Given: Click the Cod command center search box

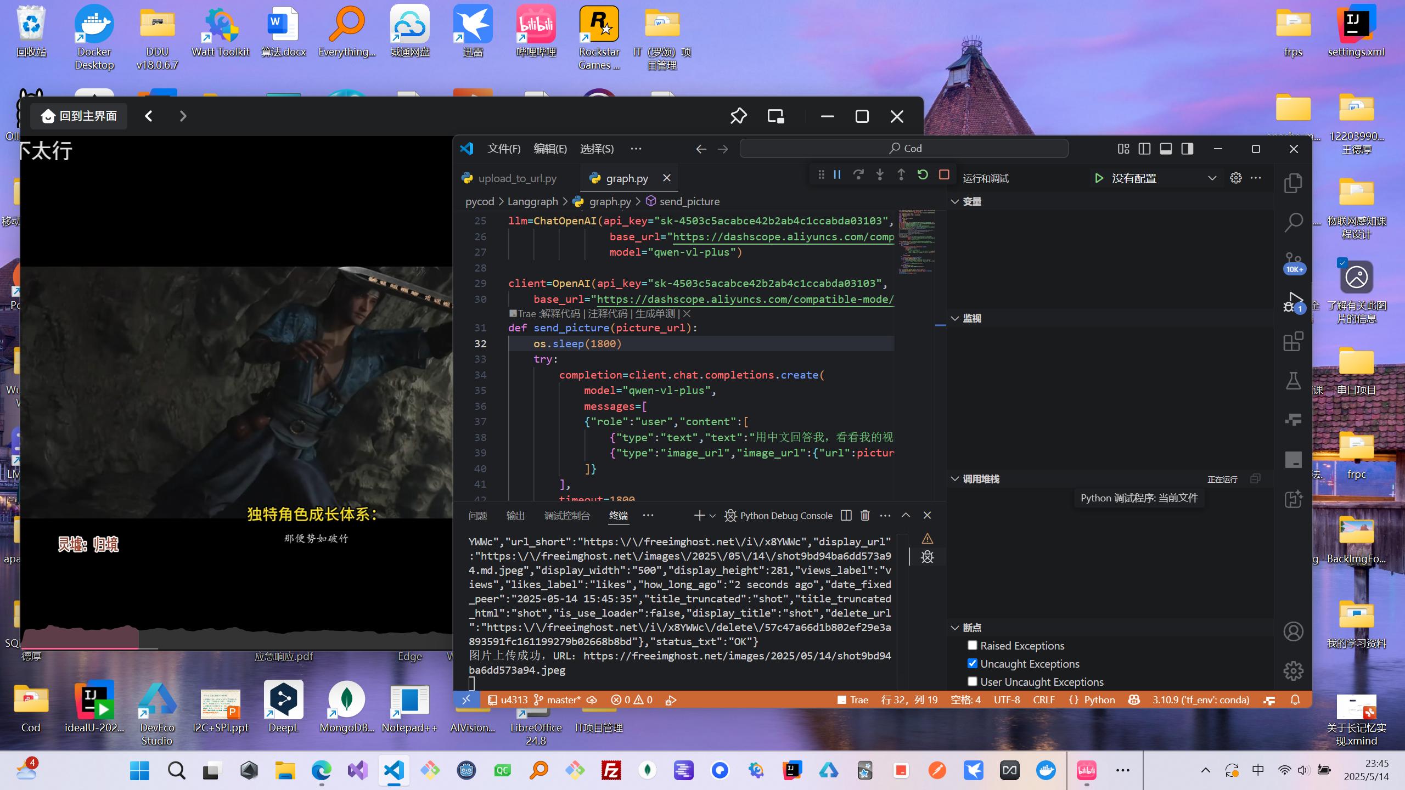Looking at the screenshot, I should 904,149.
